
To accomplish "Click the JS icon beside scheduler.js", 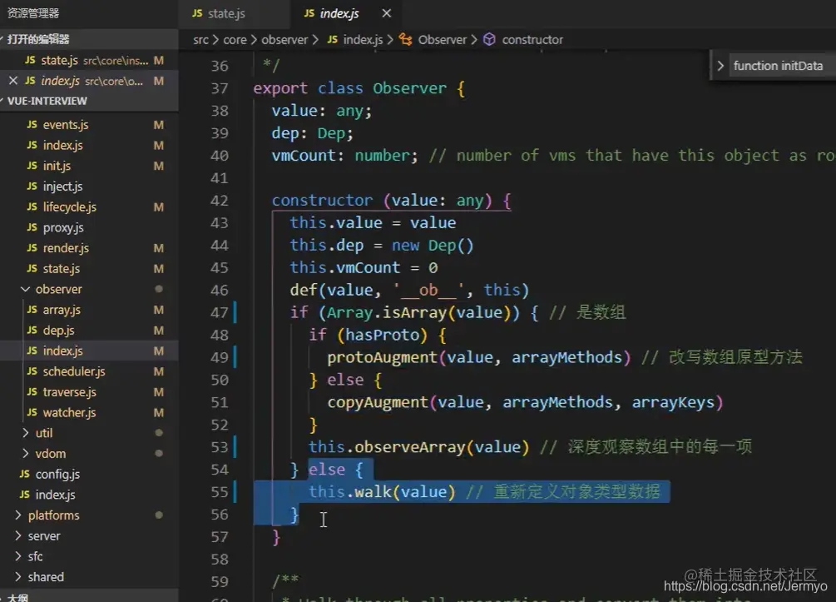I will pos(32,371).
